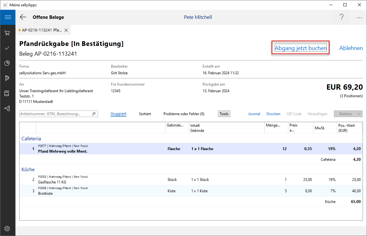Switch to Gruppiert view
The image size is (367, 236).
coord(118,114)
